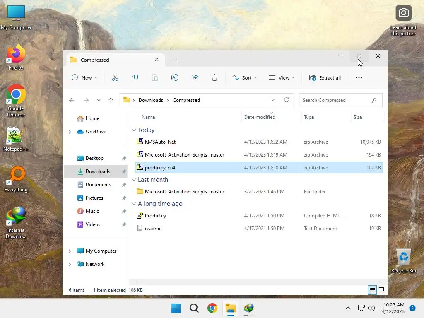Unpin Documents from Quick access
This screenshot has width=424, height=318.
tap(124, 185)
